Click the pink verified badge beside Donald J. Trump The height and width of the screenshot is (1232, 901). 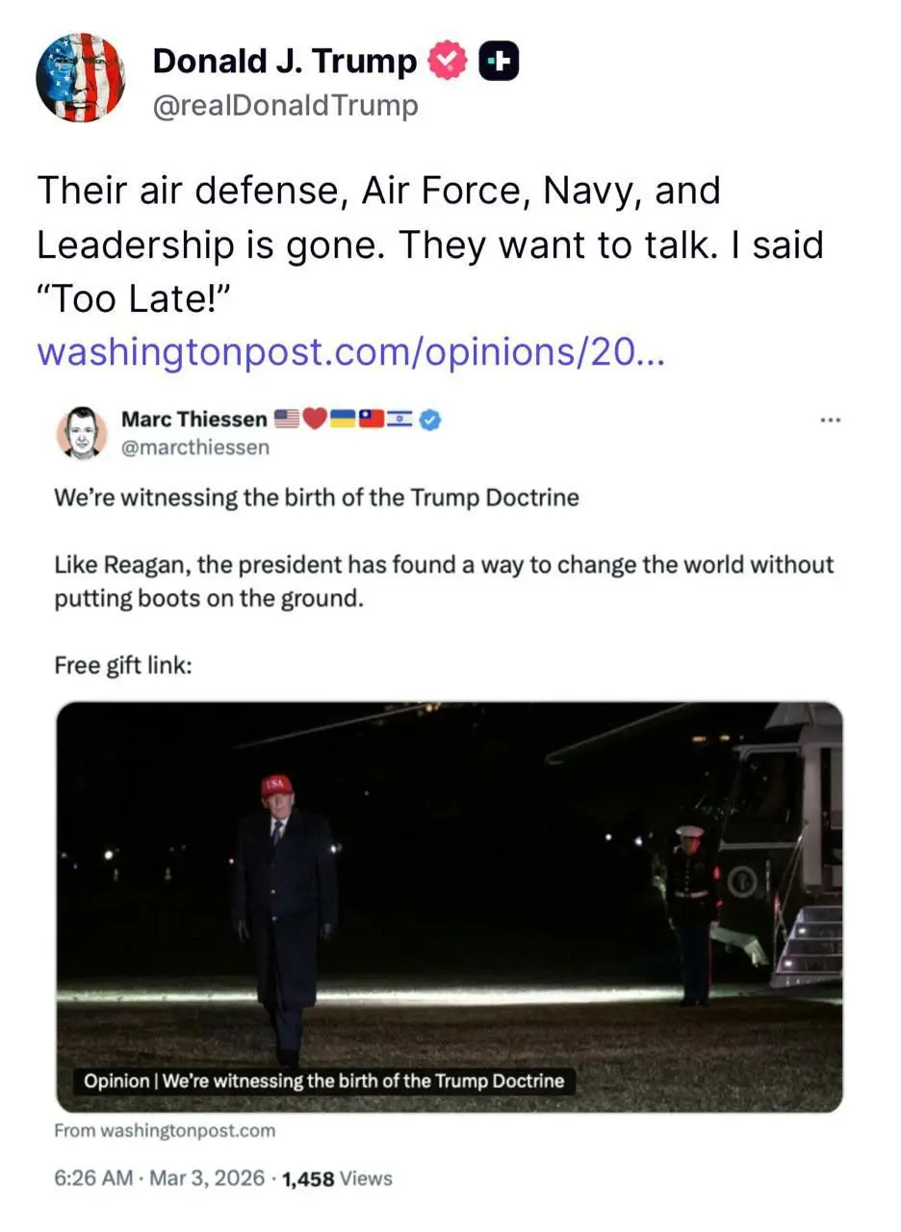[x=447, y=62]
